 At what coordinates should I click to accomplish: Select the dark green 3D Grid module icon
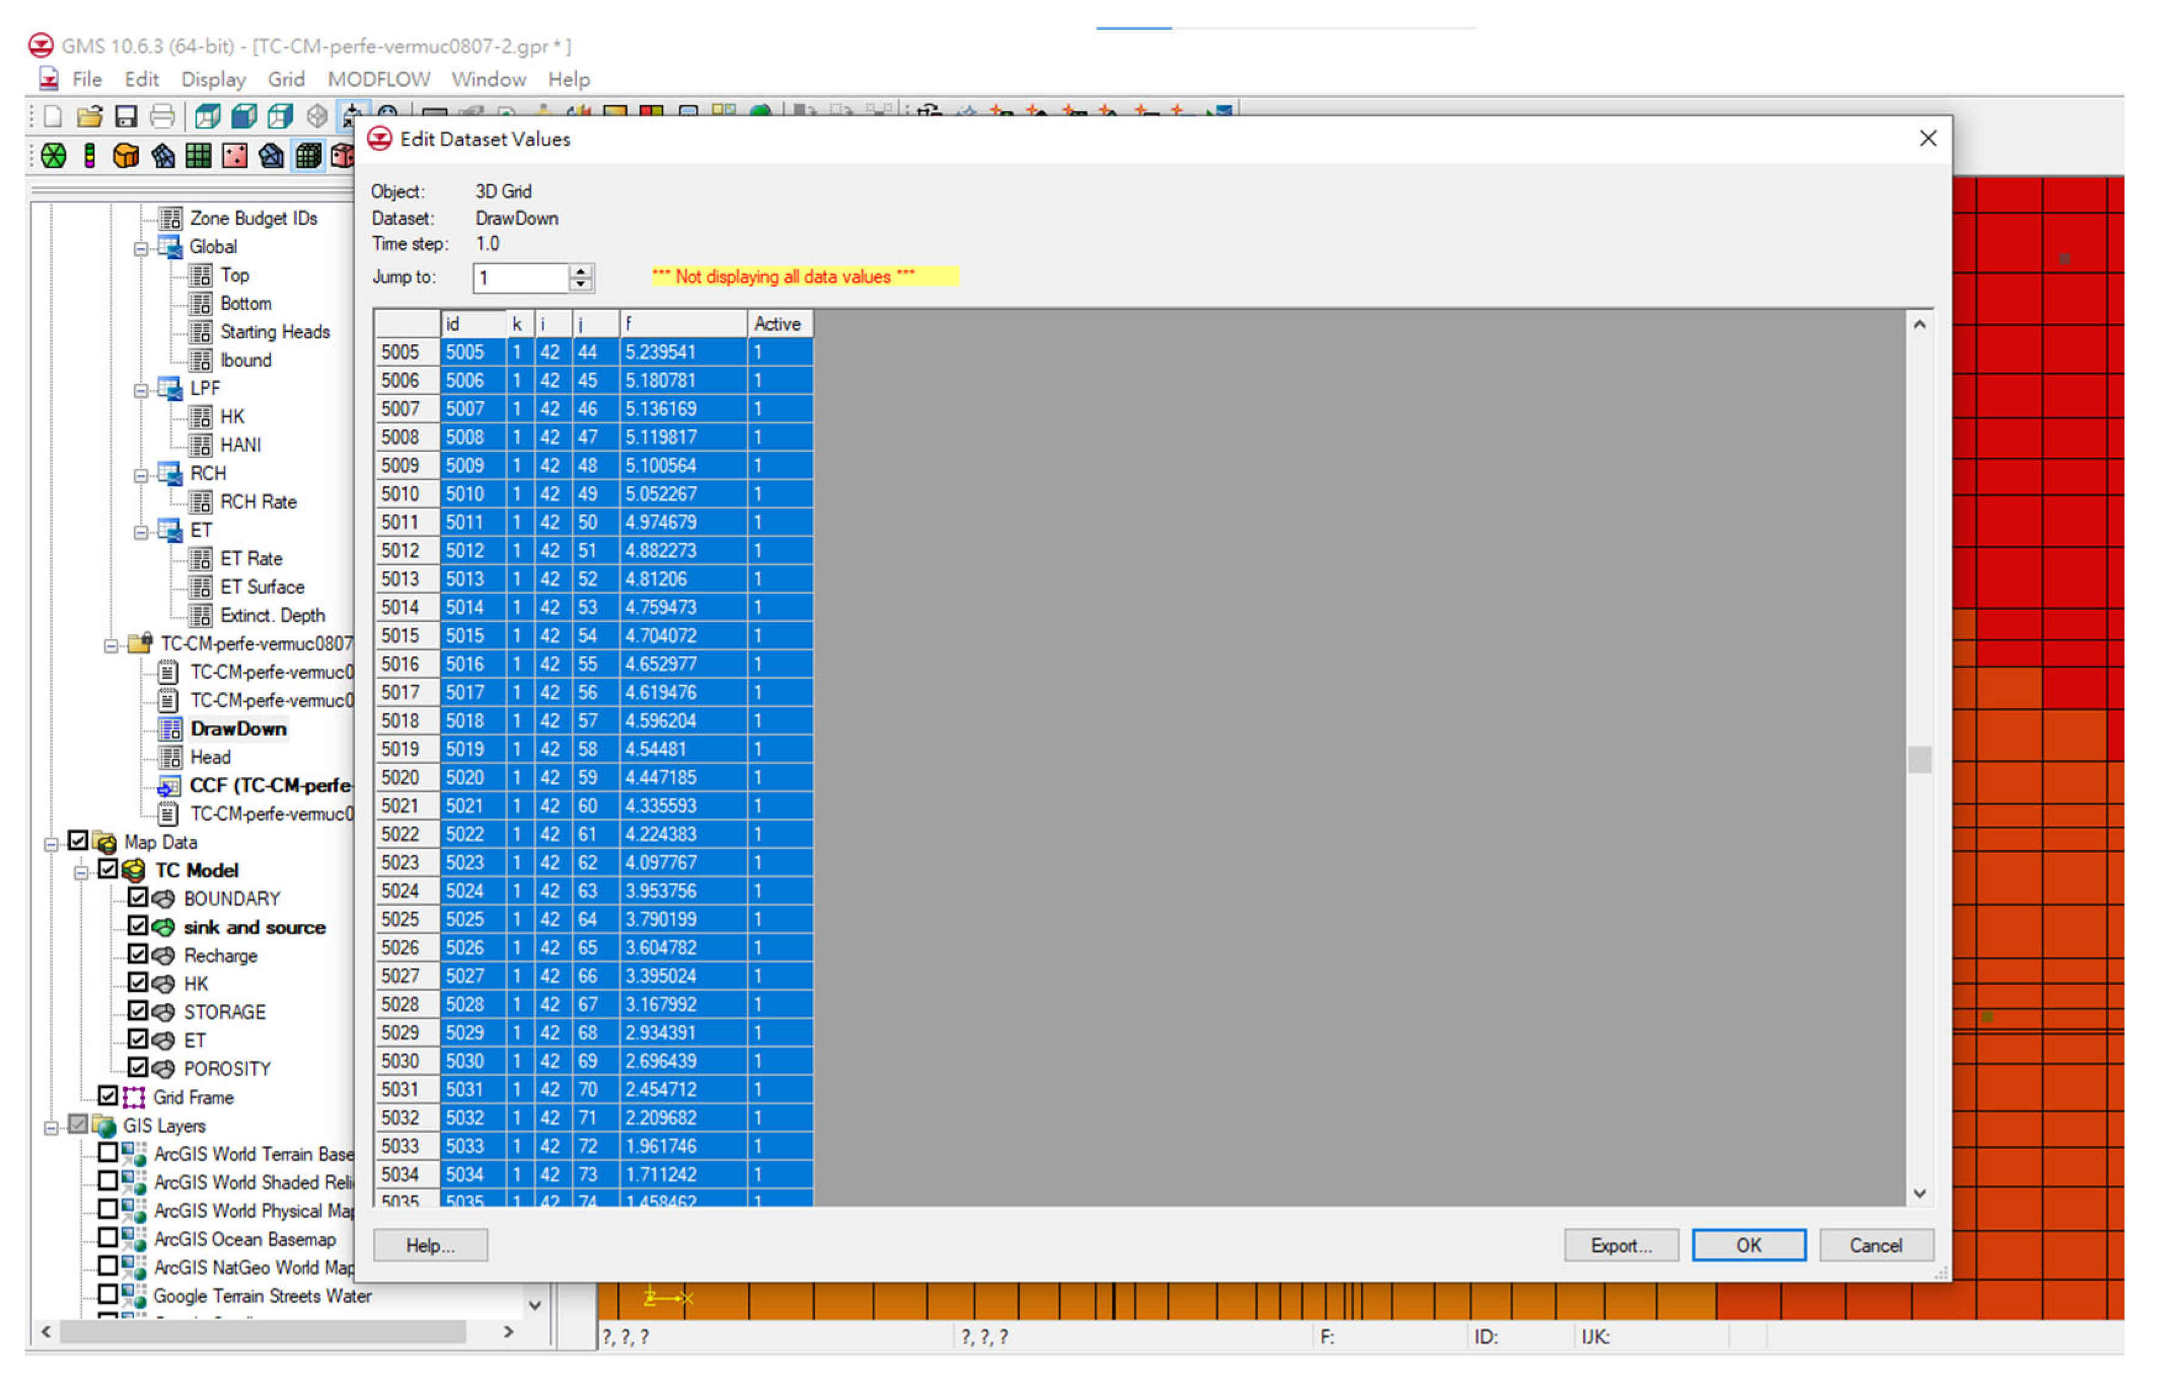pyautogui.click(x=308, y=156)
